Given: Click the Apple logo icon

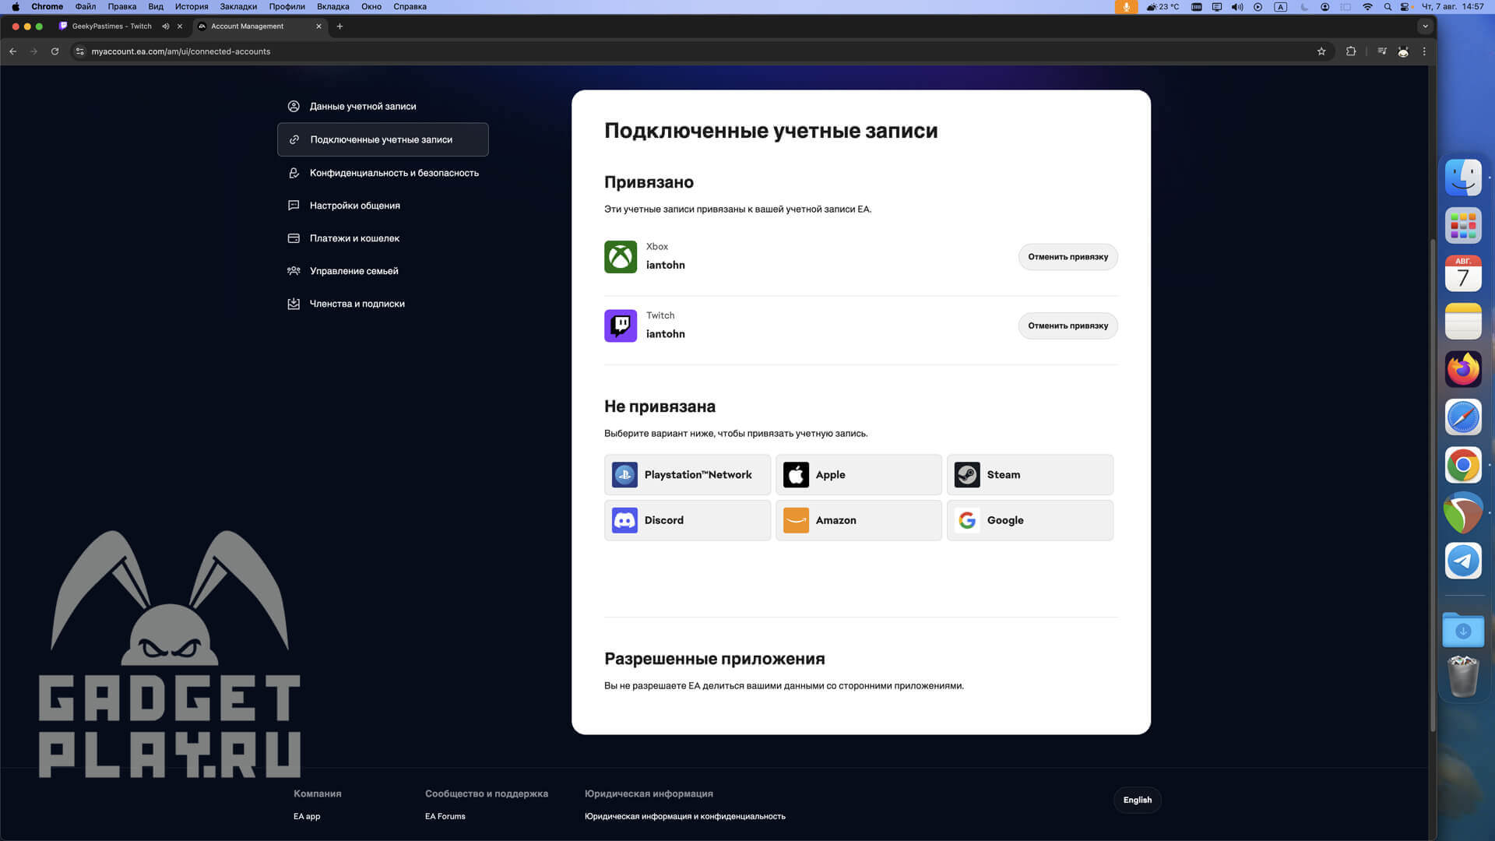Looking at the screenshot, I should [x=796, y=474].
